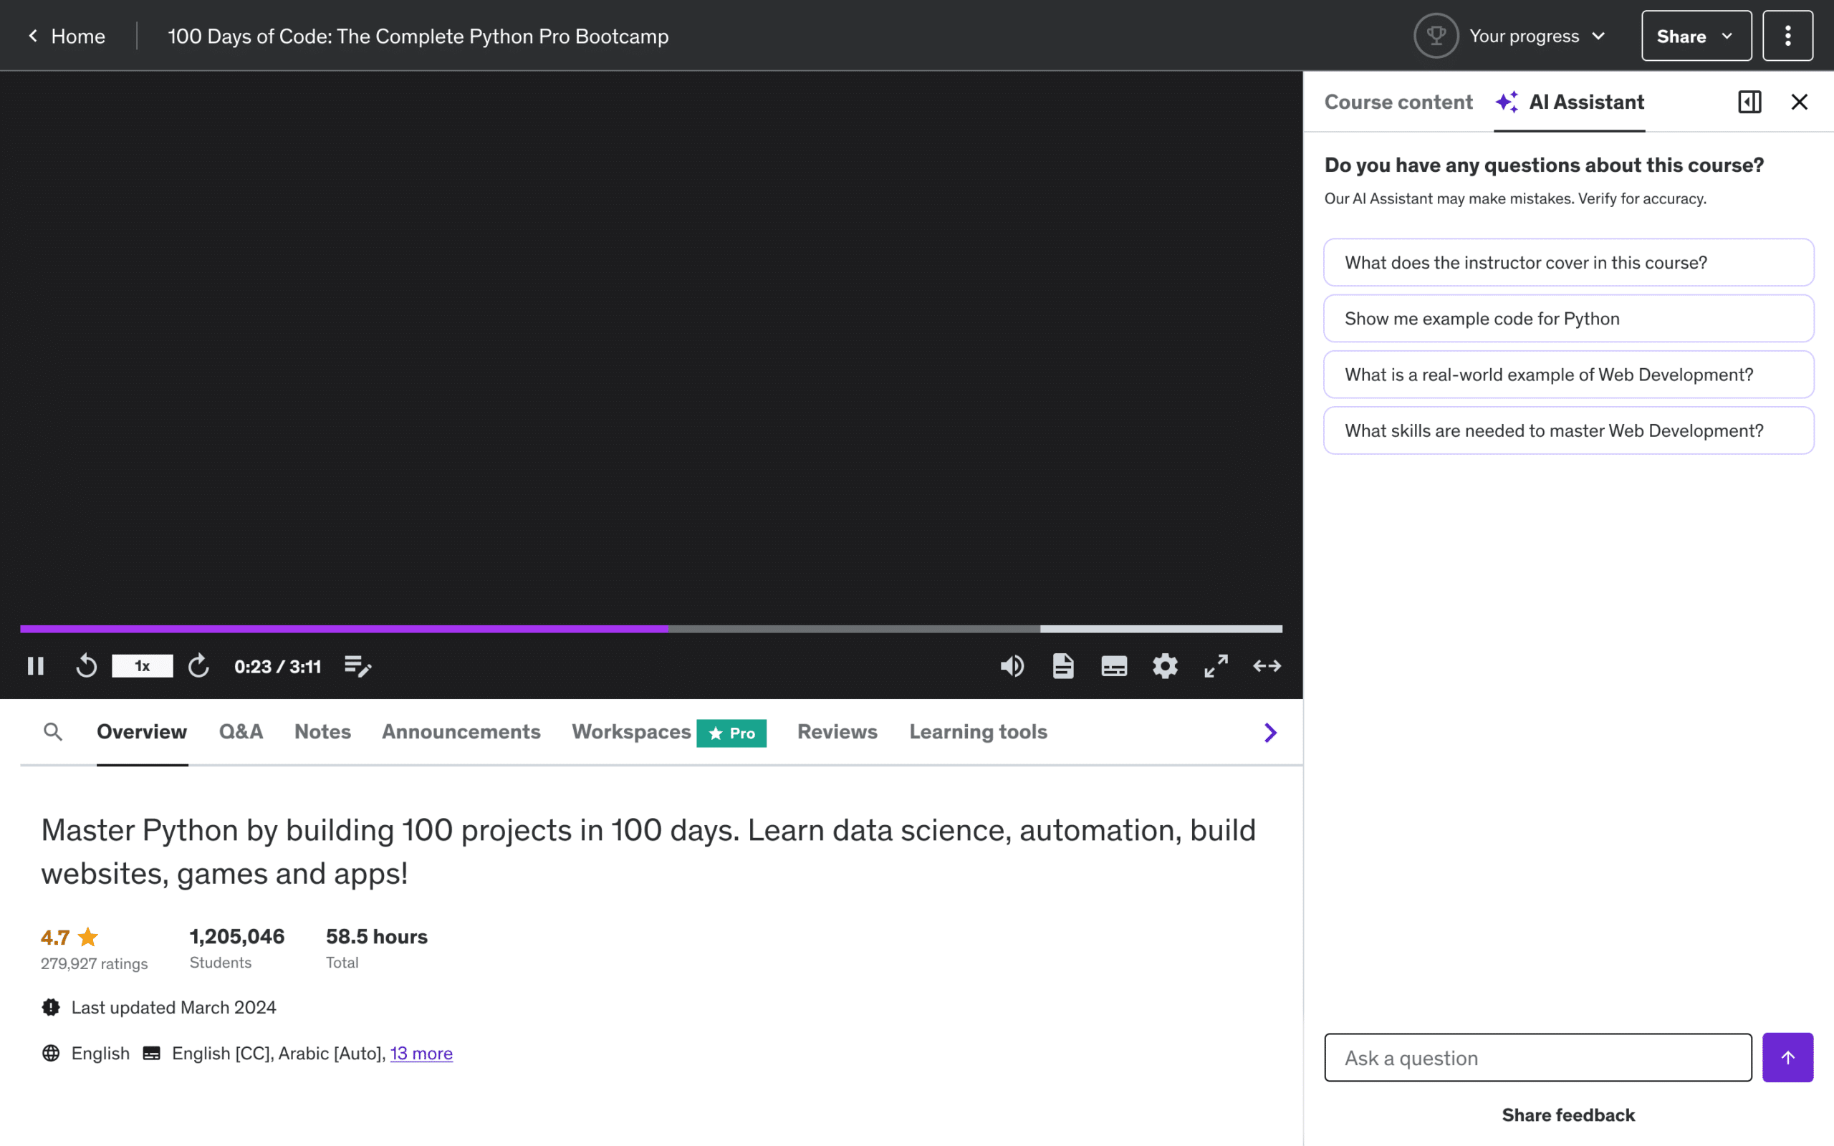View the Announcements tab
The width and height of the screenshot is (1834, 1146).
461,731
